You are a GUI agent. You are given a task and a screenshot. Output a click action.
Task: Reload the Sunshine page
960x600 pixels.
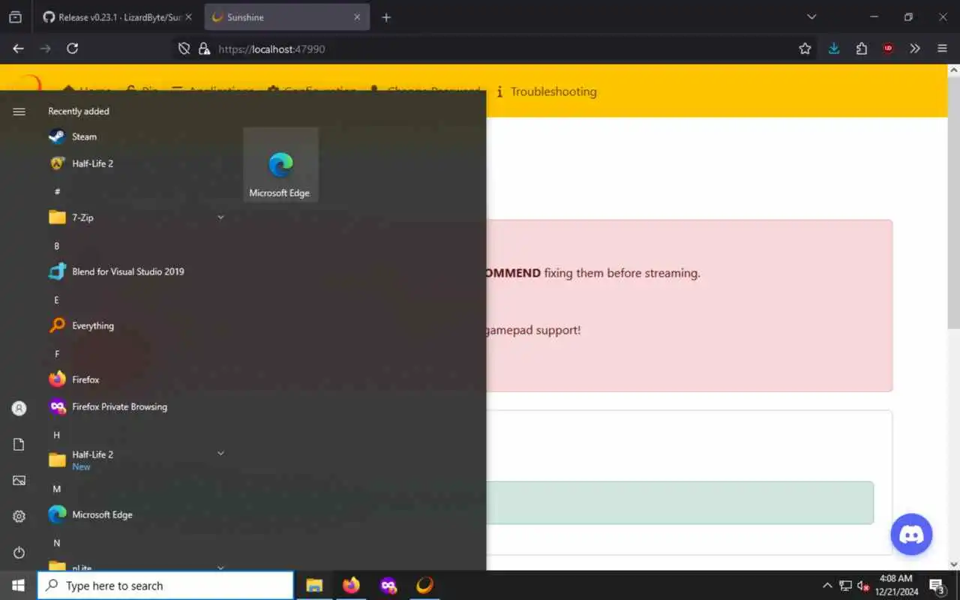73,49
